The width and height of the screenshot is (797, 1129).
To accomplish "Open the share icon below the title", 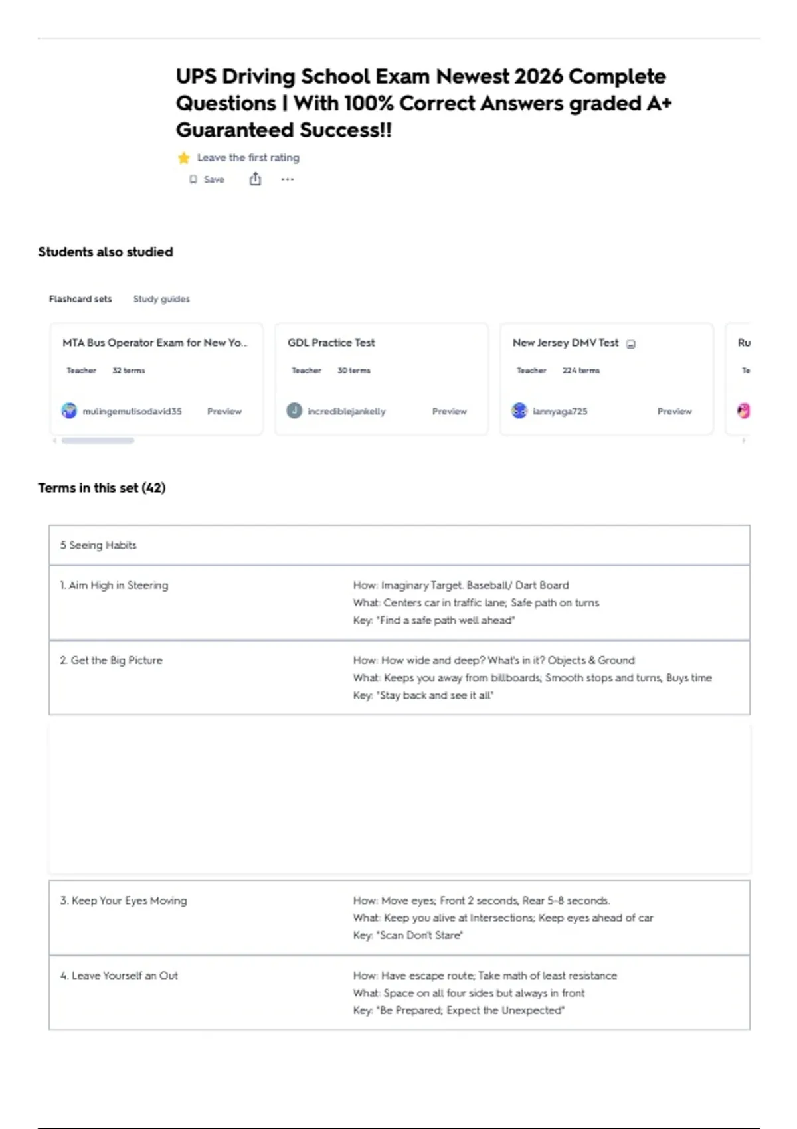I will (255, 179).
